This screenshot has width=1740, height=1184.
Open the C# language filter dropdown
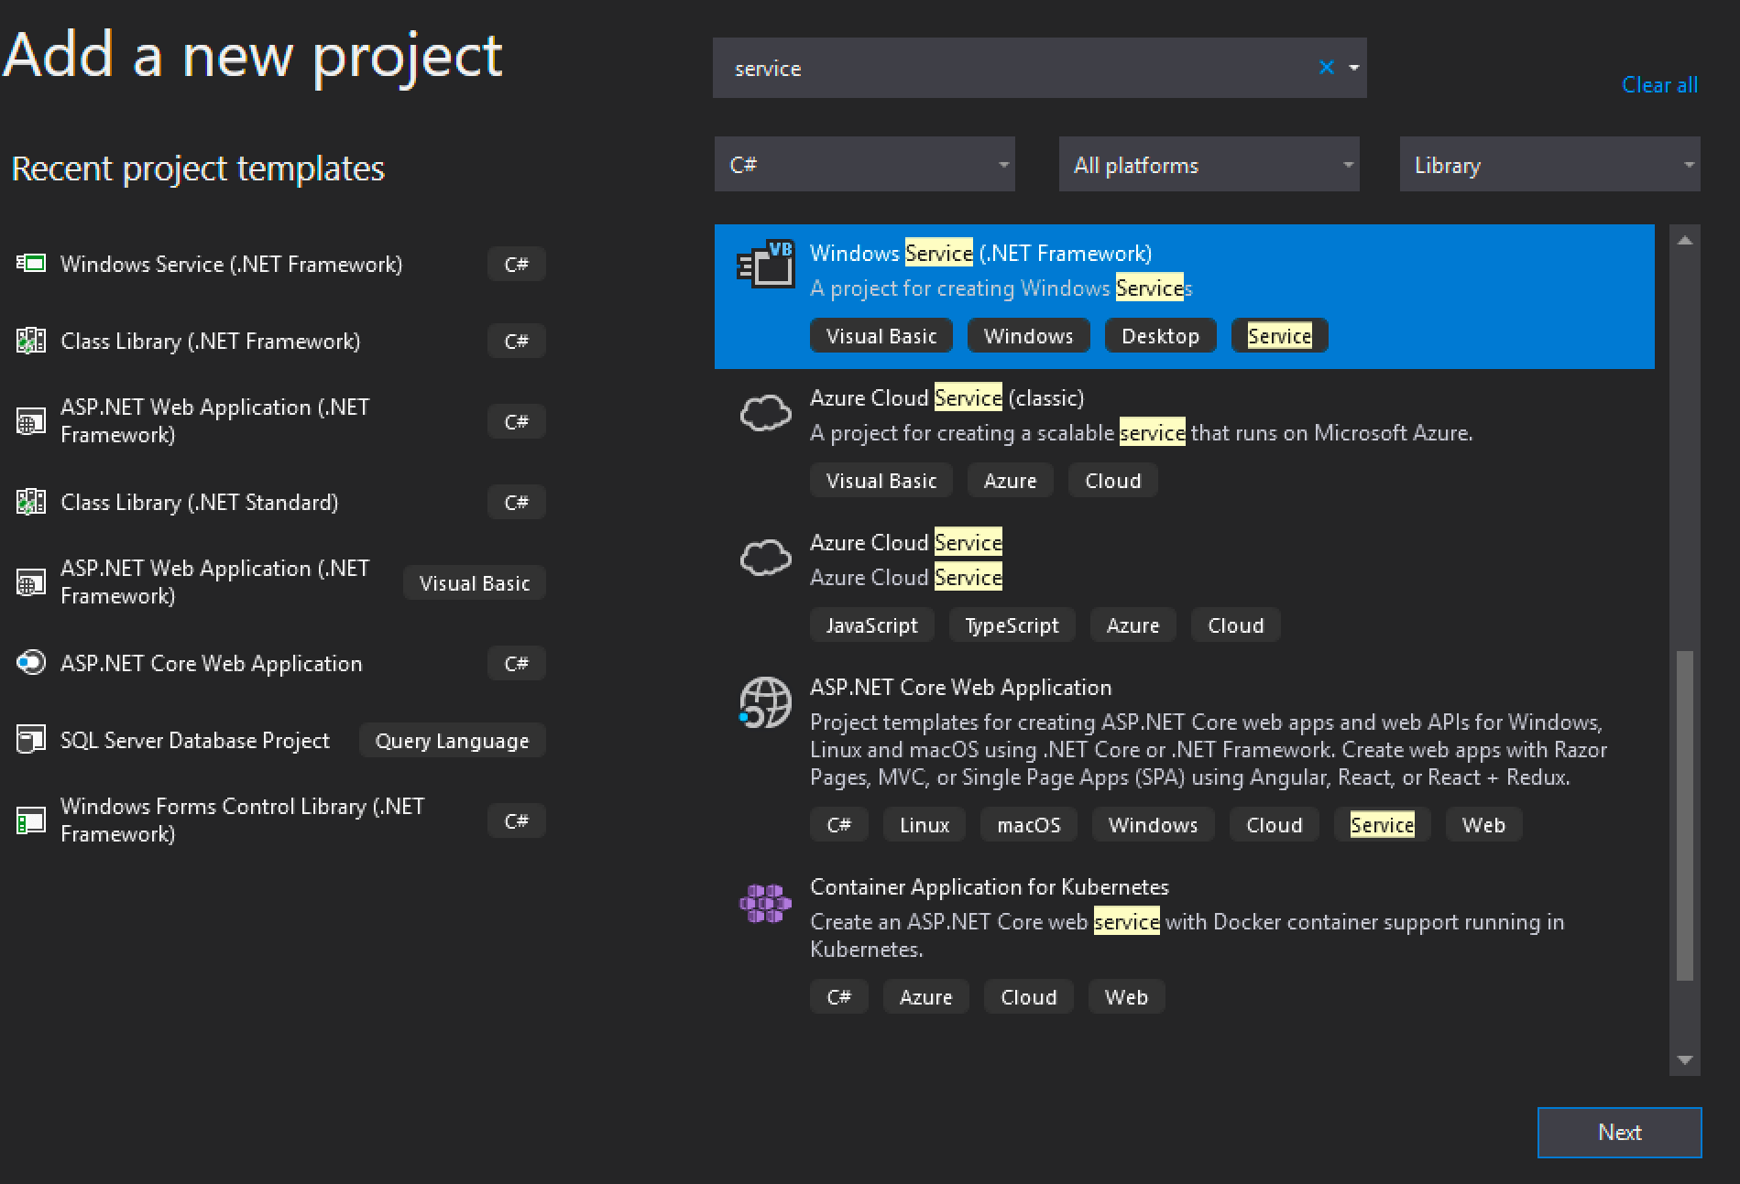click(x=864, y=165)
